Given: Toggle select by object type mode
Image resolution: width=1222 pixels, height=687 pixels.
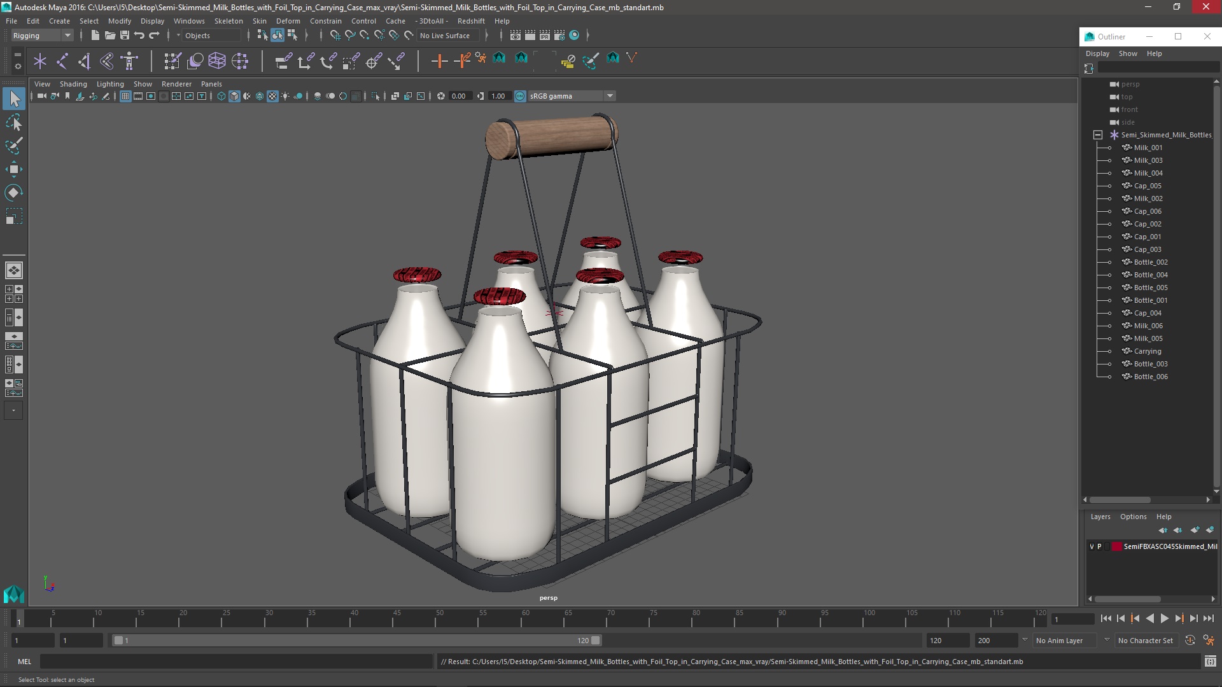Looking at the screenshot, I should point(277,36).
